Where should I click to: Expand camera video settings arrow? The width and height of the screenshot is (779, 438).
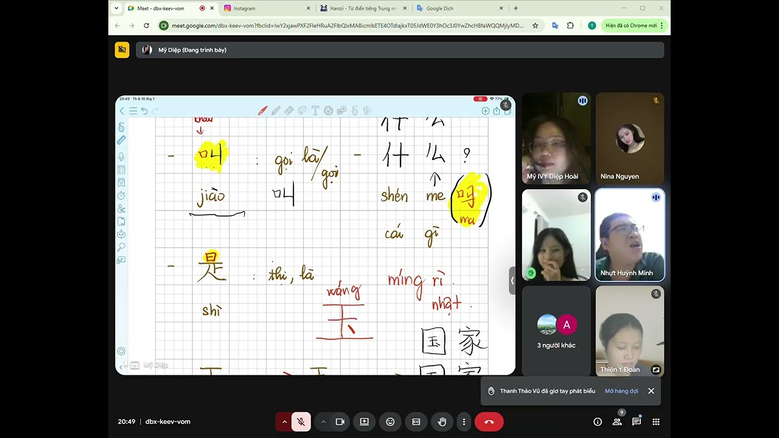[x=323, y=422]
